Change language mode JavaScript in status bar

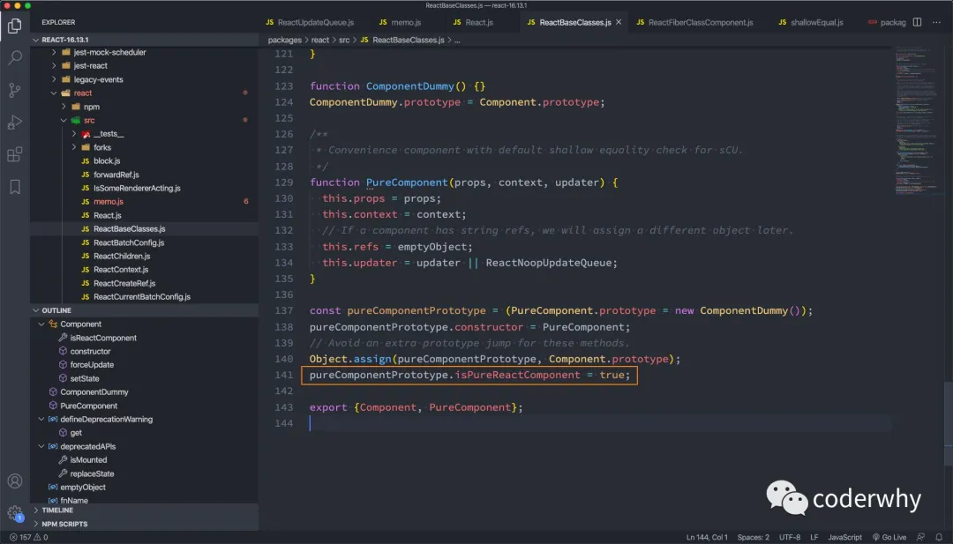[x=844, y=537]
